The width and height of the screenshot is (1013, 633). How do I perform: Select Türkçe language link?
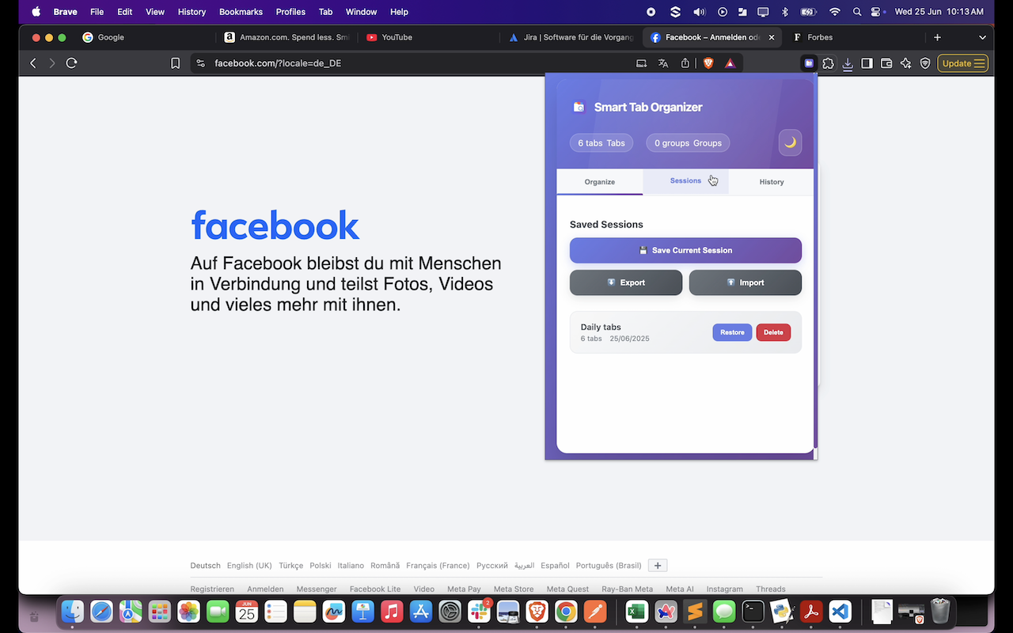point(291,566)
